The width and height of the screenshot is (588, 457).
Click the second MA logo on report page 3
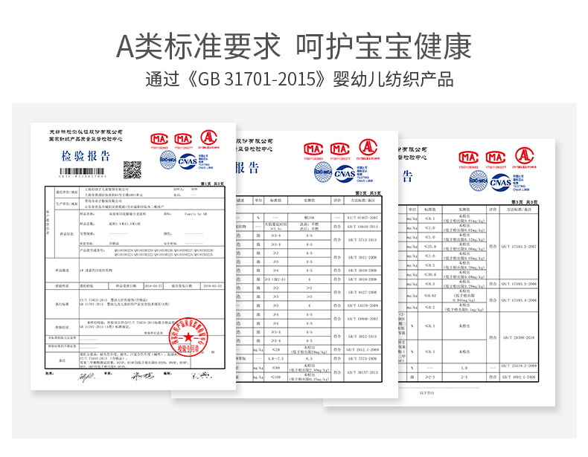pyautogui.click(x=496, y=158)
